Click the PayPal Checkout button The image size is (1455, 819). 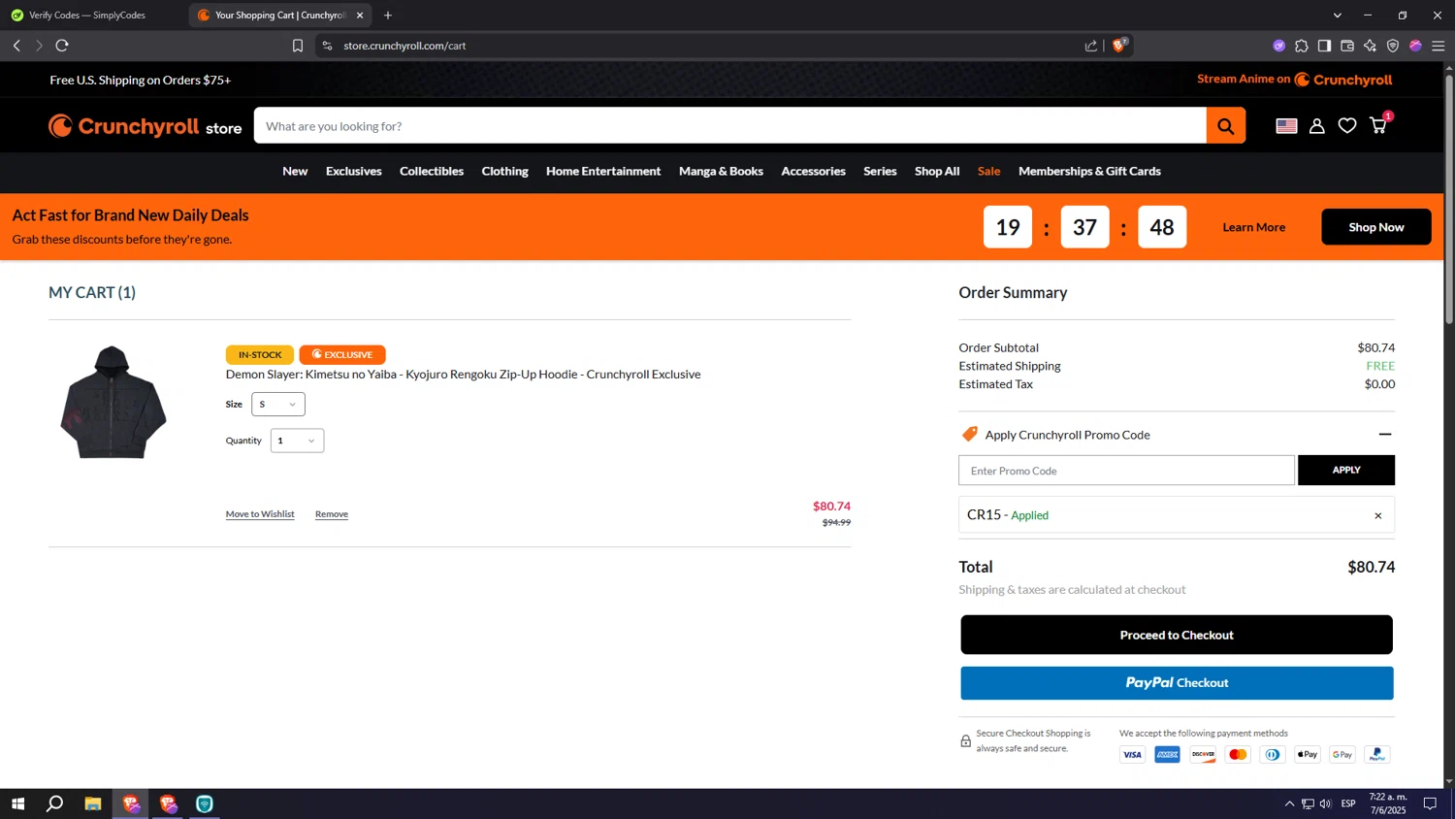tap(1177, 683)
